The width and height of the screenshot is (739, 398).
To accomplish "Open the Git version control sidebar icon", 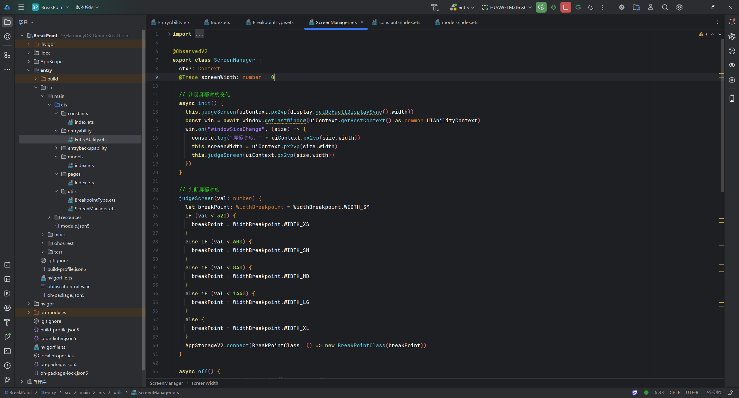I will [x=8, y=380].
